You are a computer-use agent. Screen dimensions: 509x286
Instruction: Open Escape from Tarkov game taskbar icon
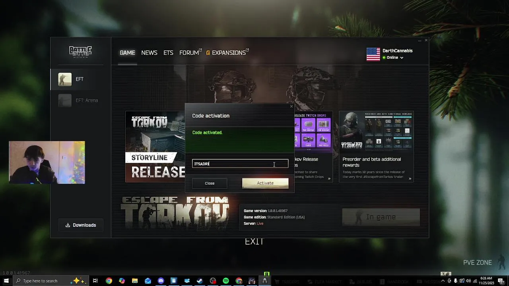click(x=252, y=281)
